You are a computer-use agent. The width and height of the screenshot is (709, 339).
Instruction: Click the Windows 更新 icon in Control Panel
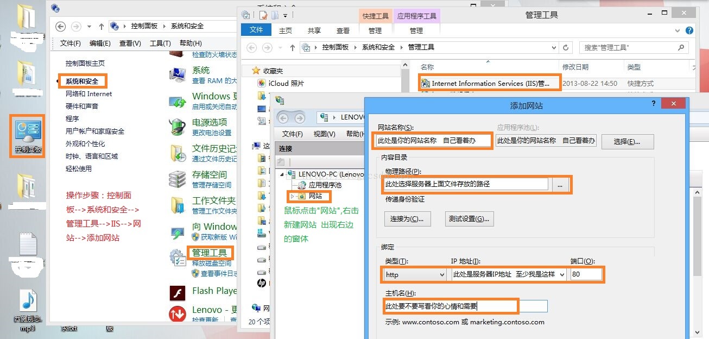178,101
